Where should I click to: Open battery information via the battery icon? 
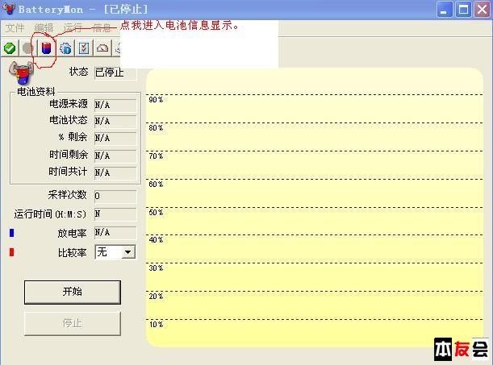point(46,48)
